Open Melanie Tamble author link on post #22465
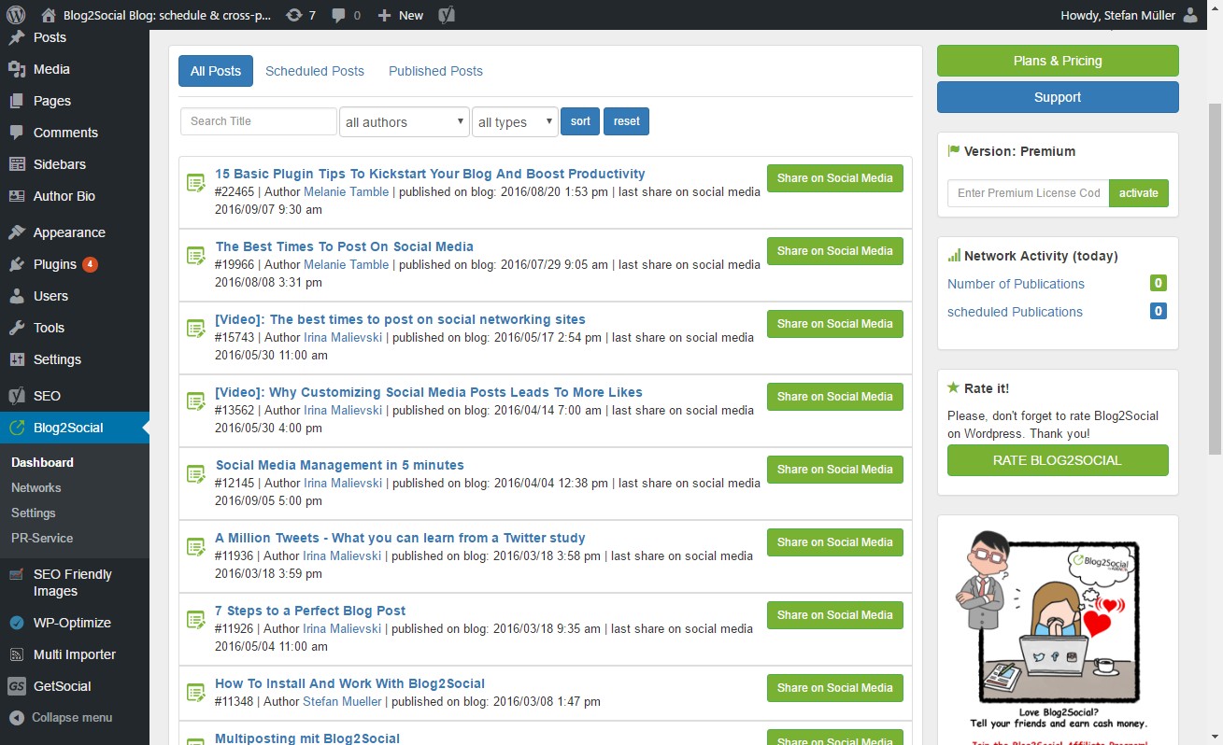1223x745 pixels. (x=346, y=191)
